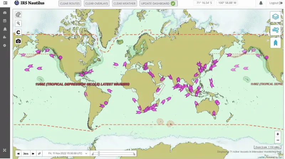Open the map layers panel
Viewport: 285px width, 159px height.
click(275, 17)
